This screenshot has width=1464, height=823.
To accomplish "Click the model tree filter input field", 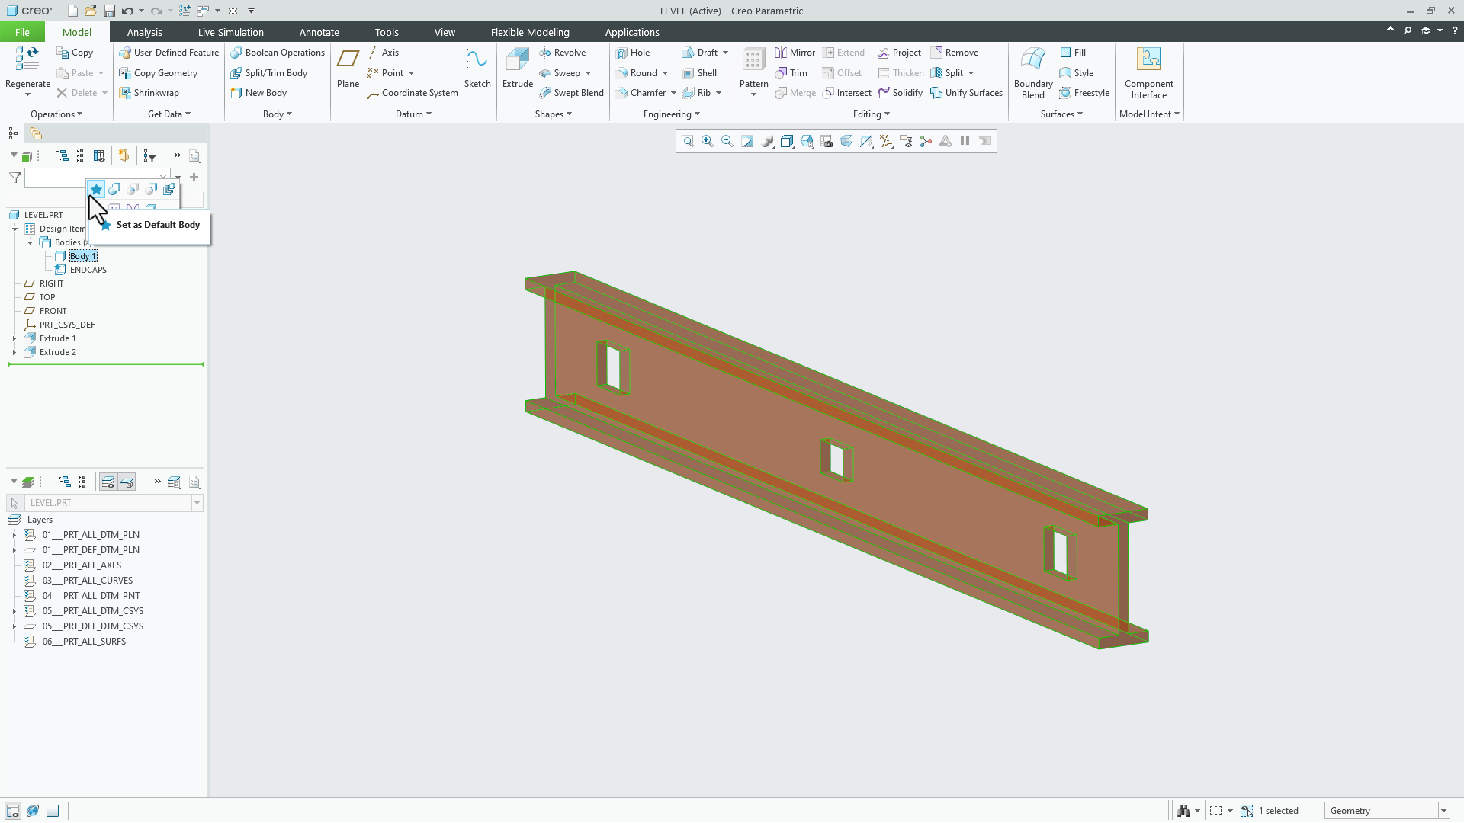I will pos(97,178).
